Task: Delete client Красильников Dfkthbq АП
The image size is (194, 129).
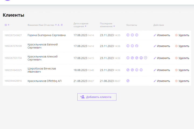Action: [182, 81]
